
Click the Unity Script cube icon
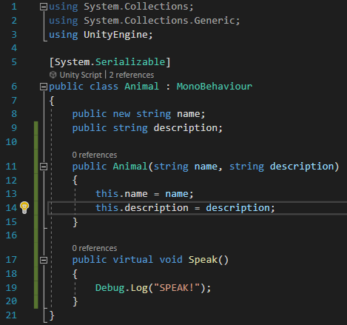pyautogui.click(x=53, y=75)
